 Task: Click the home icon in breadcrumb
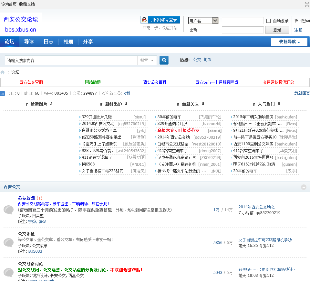(3, 72)
